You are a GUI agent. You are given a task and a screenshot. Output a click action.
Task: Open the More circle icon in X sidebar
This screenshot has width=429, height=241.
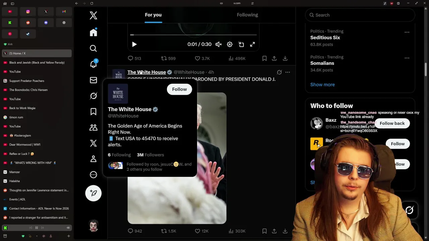click(94, 175)
